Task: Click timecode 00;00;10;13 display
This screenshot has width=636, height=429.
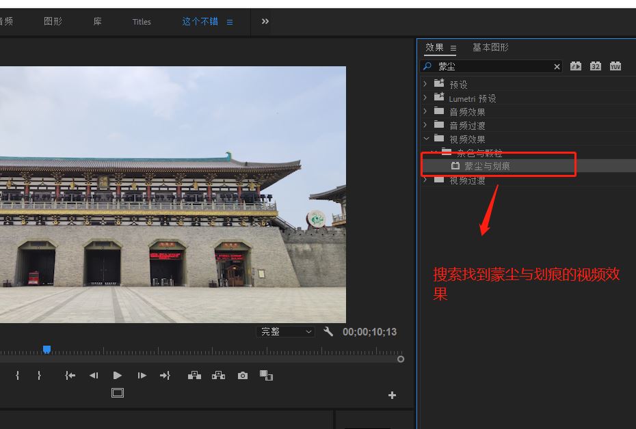Action: pyautogui.click(x=369, y=332)
